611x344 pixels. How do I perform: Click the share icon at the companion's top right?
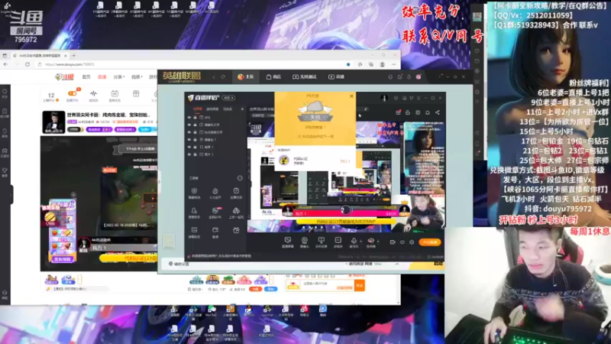pos(438,112)
